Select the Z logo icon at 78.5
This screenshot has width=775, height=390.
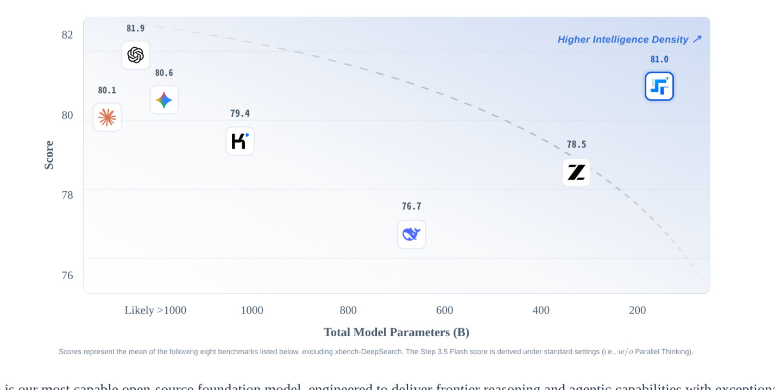(x=576, y=173)
